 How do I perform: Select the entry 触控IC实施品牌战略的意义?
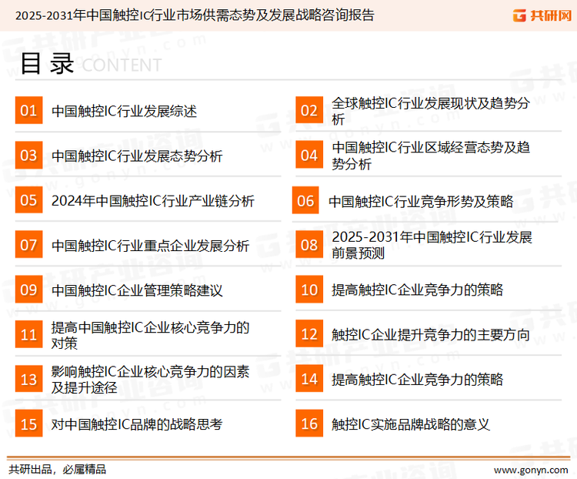click(x=411, y=424)
